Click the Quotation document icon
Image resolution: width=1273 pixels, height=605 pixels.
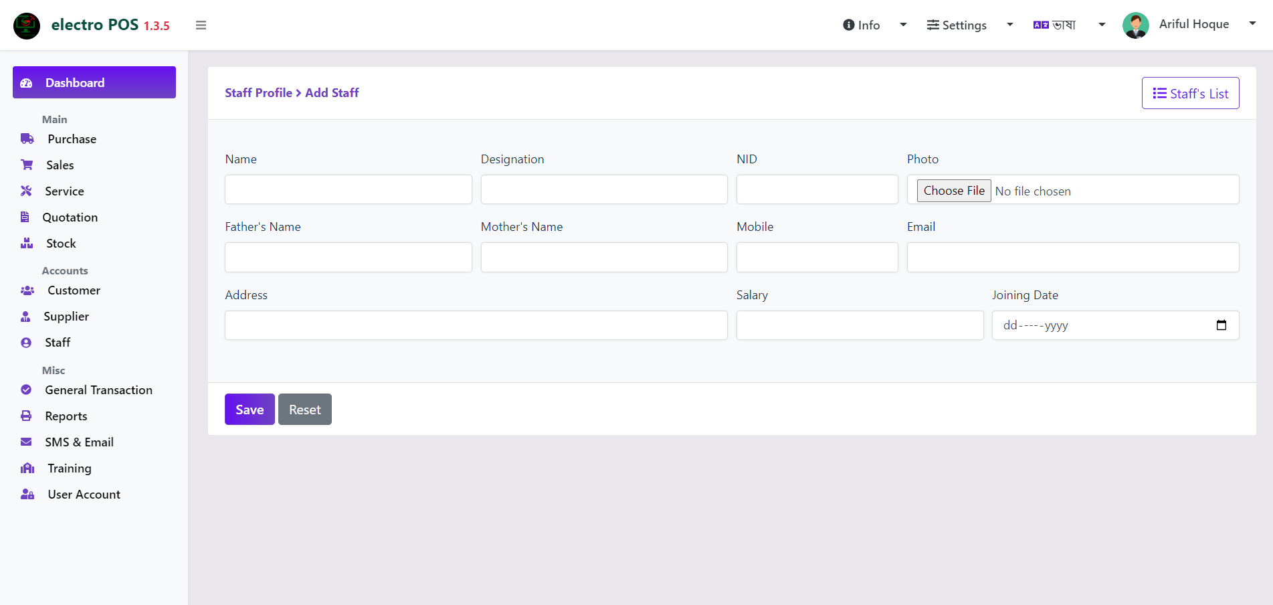tap(25, 217)
